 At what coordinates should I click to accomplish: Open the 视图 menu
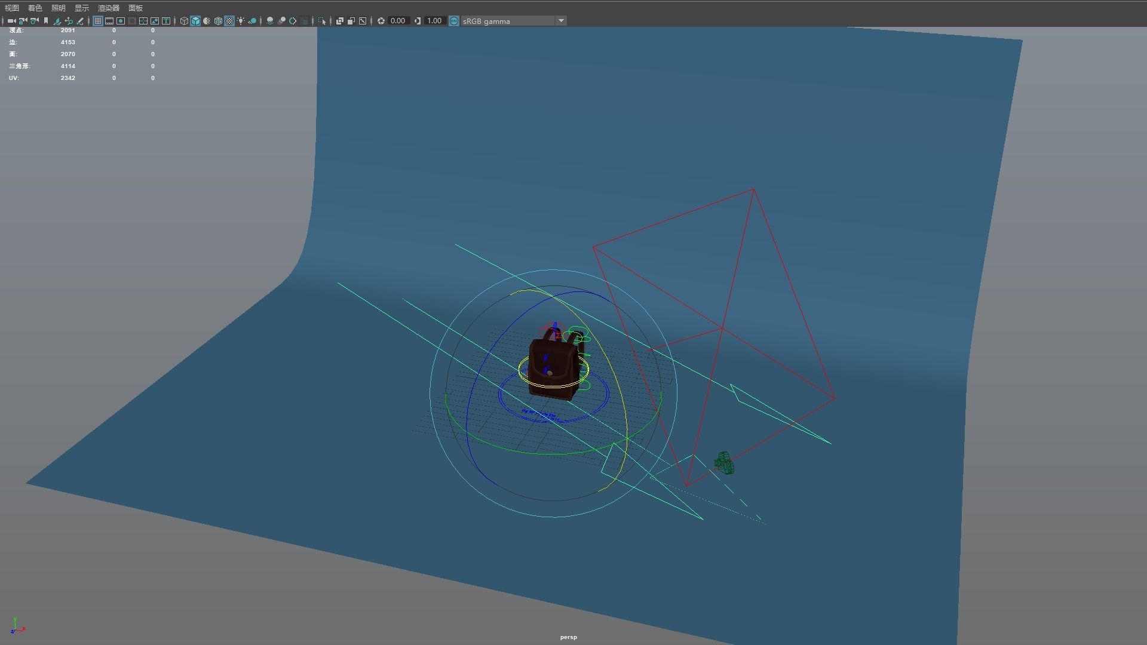pos(12,8)
